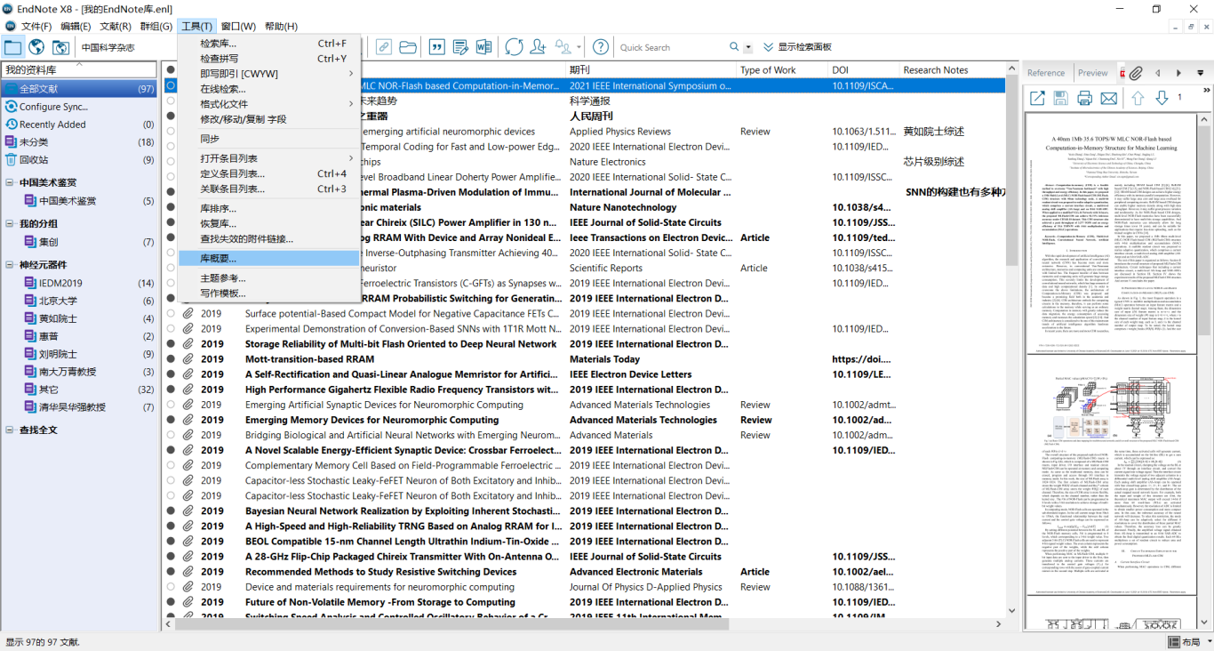
Task: Go to next PDF page arrow
Action: tap(1162, 98)
